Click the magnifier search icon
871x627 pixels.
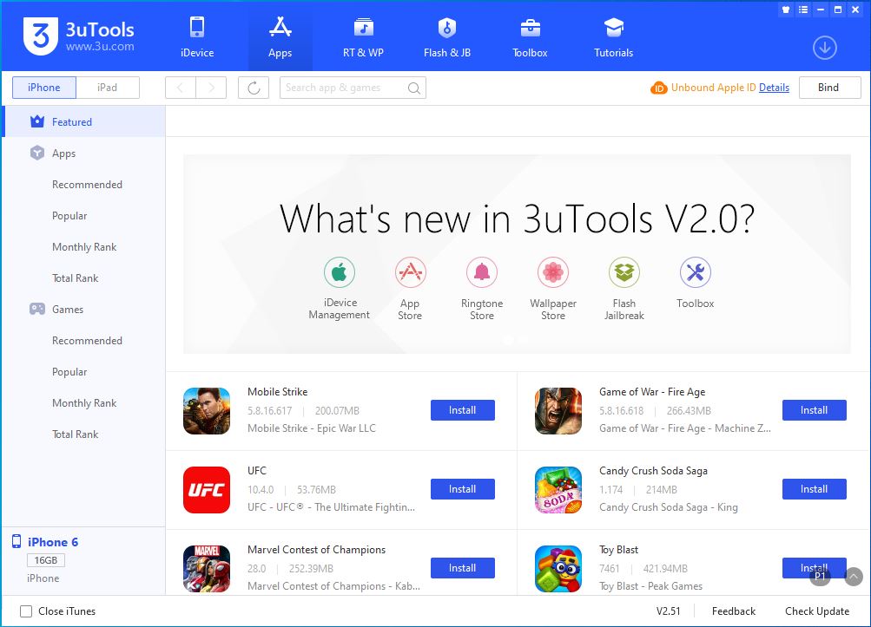pyautogui.click(x=414, y=88)
